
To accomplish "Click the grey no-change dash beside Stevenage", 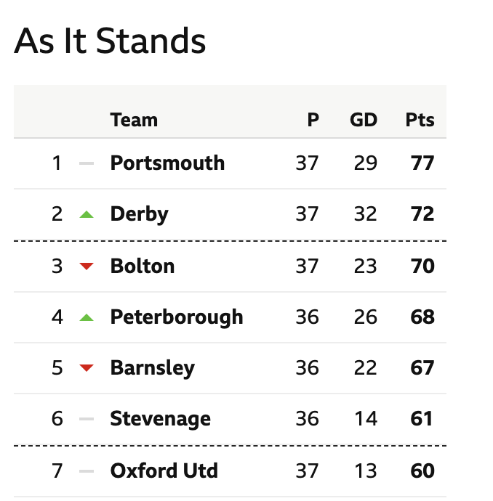I will tap(87, 419).
